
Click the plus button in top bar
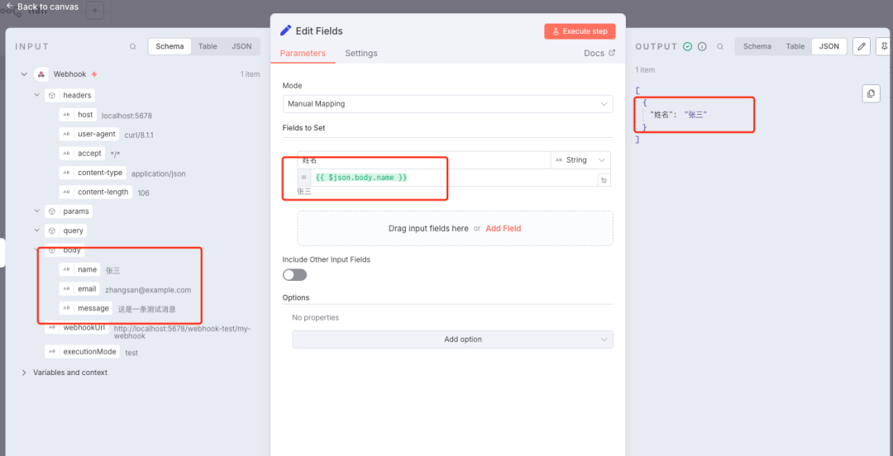point(95,10)
